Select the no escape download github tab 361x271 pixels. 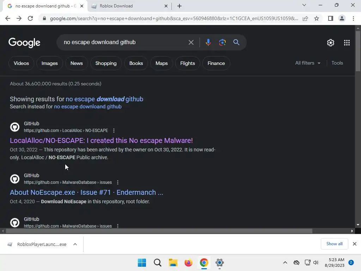tap(45, 6)
